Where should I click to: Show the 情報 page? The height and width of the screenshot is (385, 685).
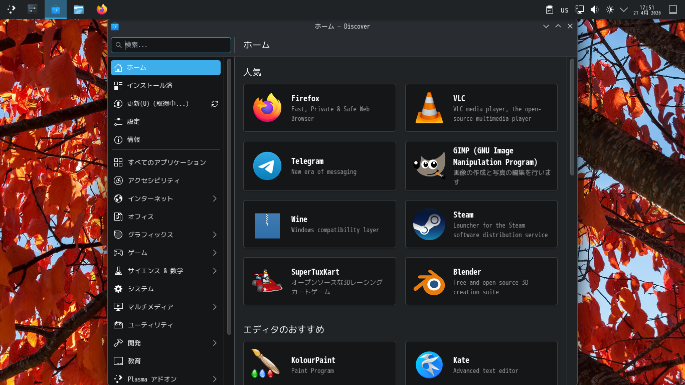click(x=165, y=140)
